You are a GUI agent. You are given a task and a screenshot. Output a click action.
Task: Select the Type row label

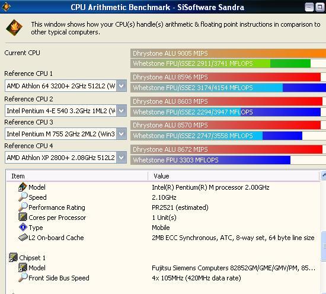(x=36, y=228)
